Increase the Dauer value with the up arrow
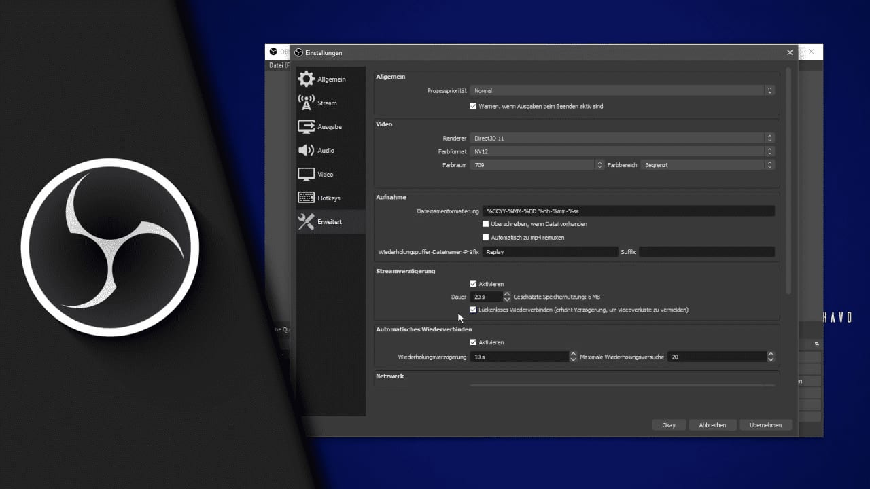The width and height of the screenshot is (870, 489). point(507,294)
